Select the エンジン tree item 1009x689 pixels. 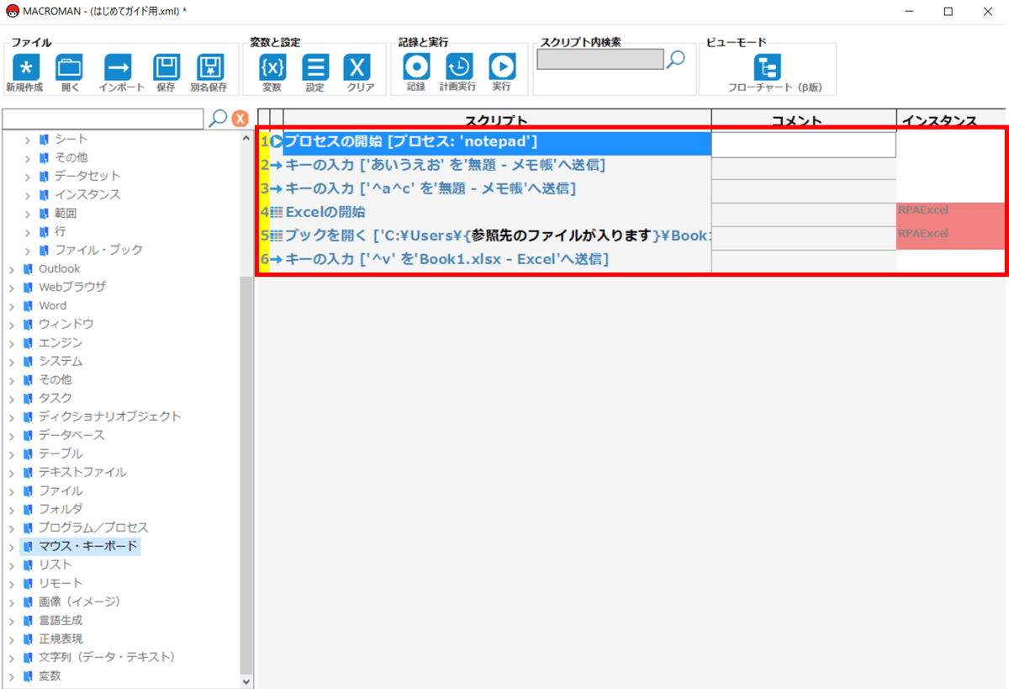[61, 342]
